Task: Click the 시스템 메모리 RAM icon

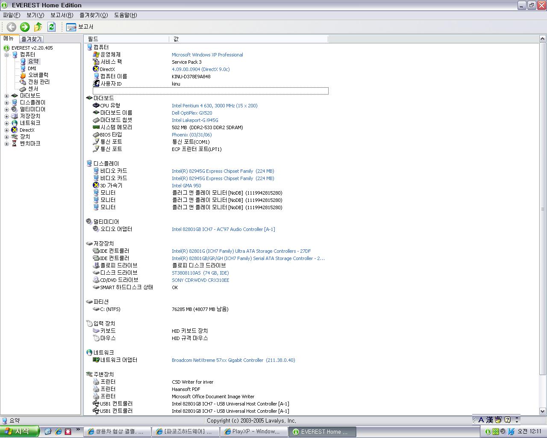Action: [x=96, y=127]
